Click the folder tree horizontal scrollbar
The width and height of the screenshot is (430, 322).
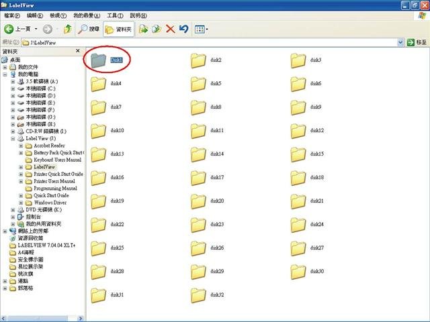tap(42, 319)
